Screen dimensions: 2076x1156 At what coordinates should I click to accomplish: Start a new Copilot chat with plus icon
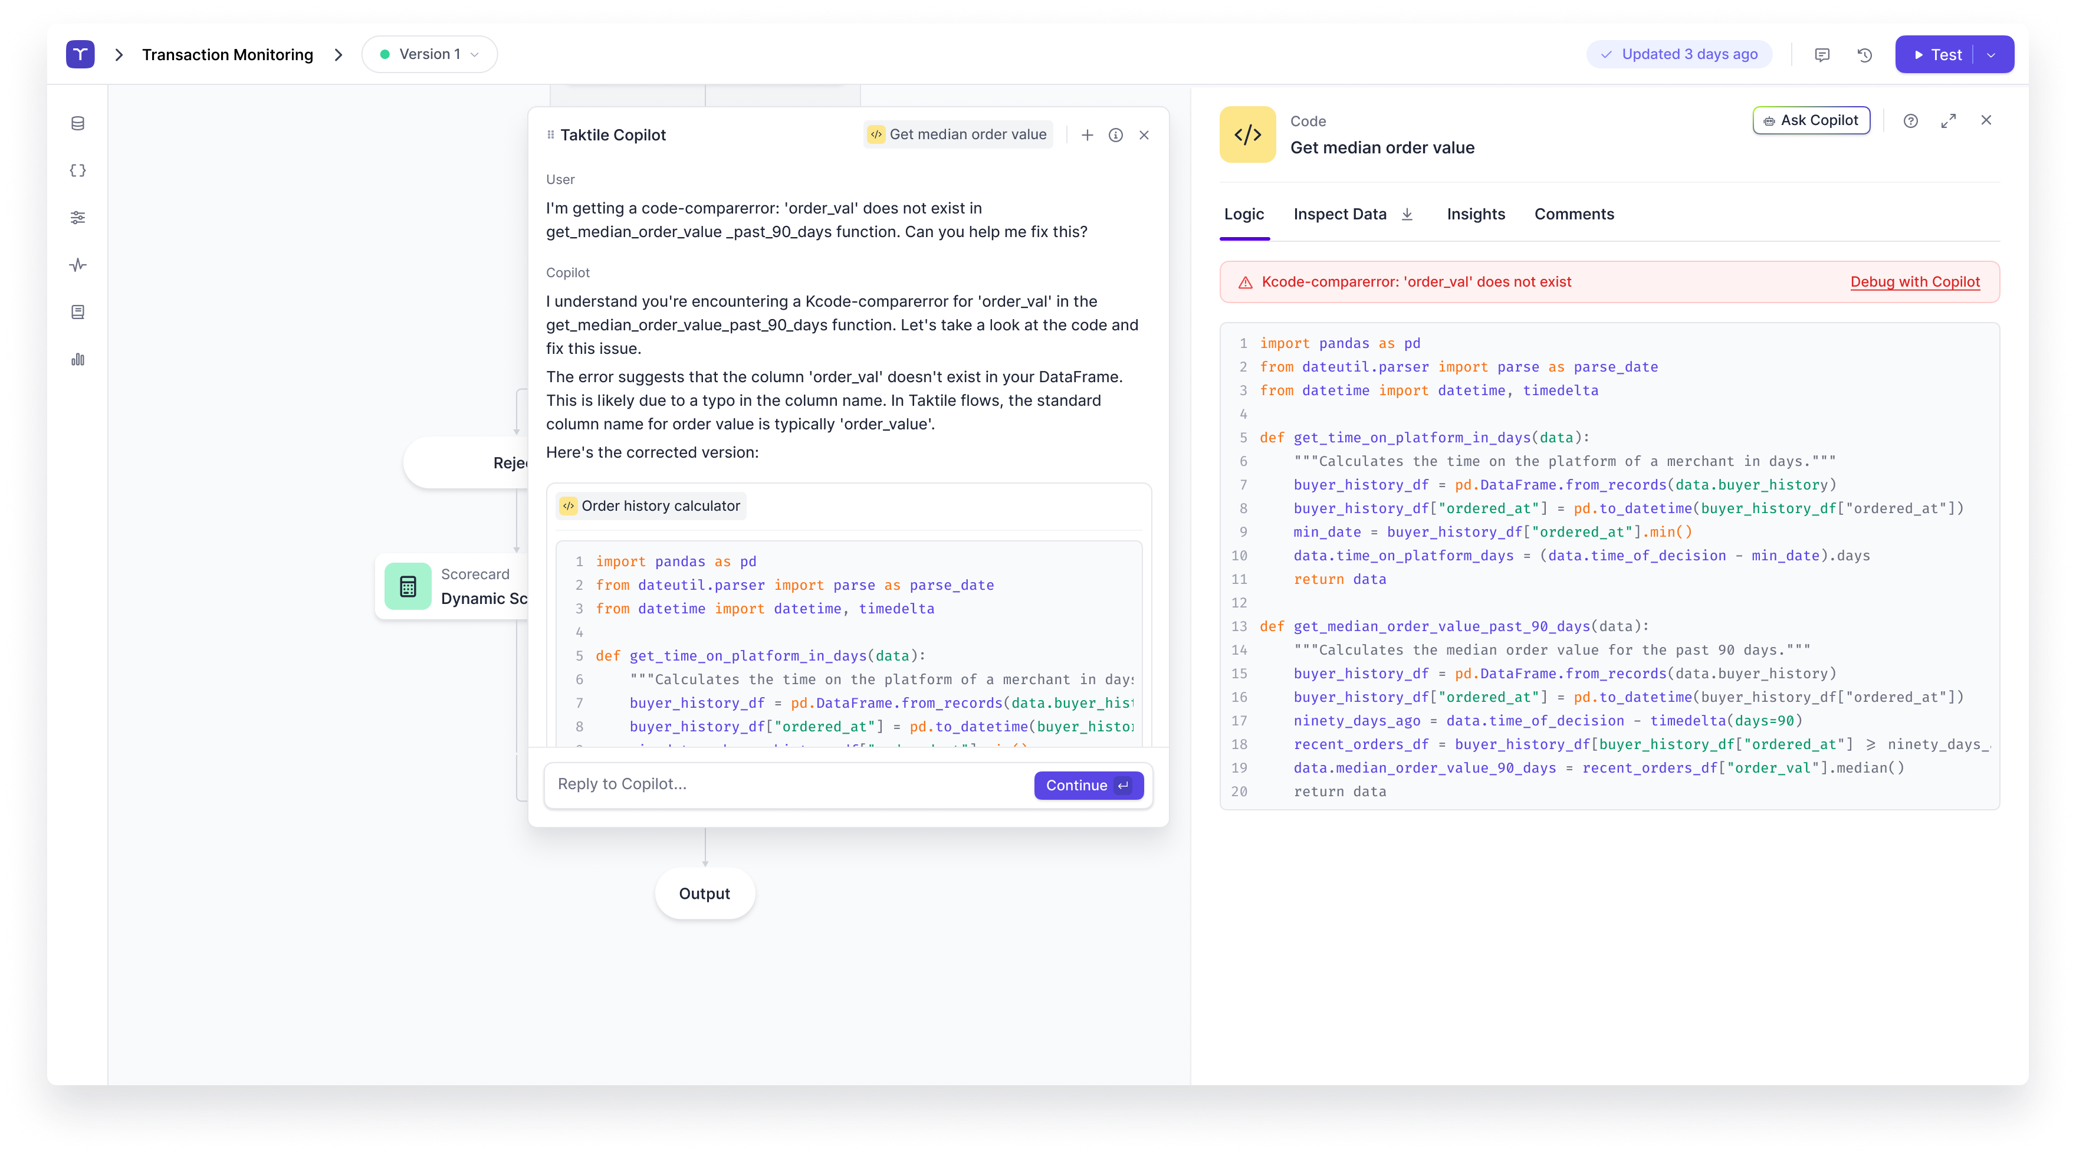click(1086, 136)
